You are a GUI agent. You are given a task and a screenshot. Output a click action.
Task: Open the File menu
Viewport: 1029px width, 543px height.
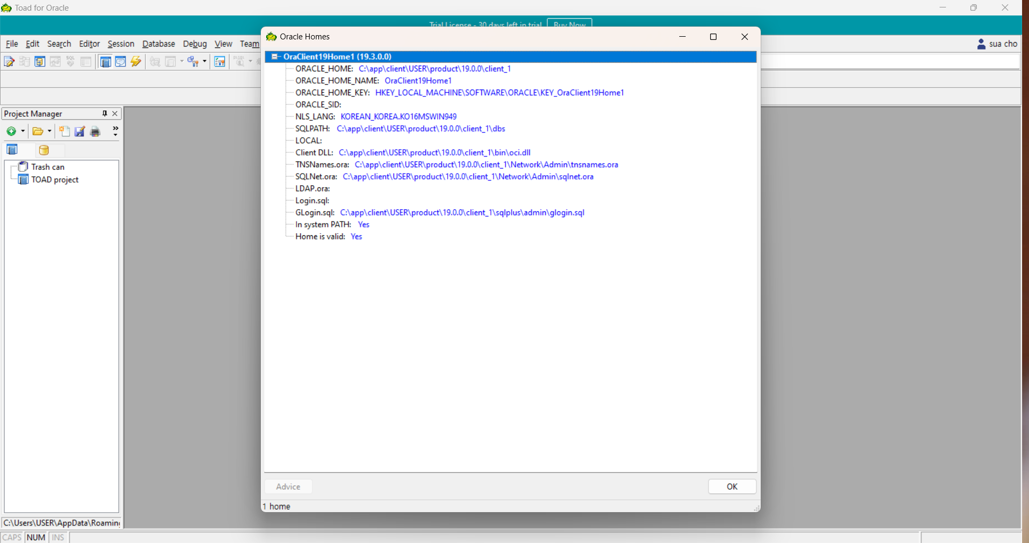[x=12, y=44]
